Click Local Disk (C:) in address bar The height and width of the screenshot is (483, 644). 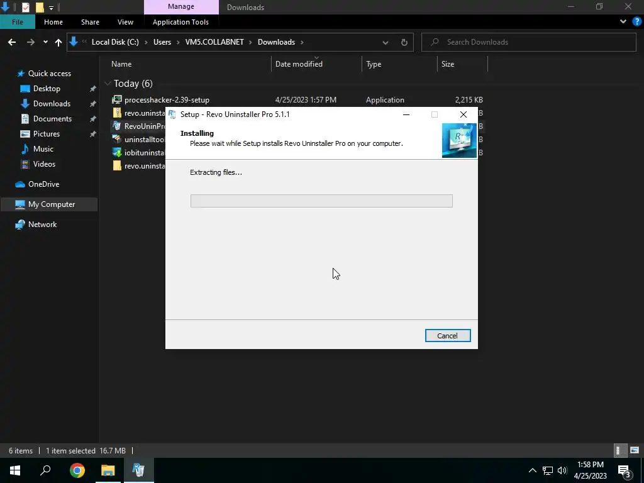coord(115,42)
